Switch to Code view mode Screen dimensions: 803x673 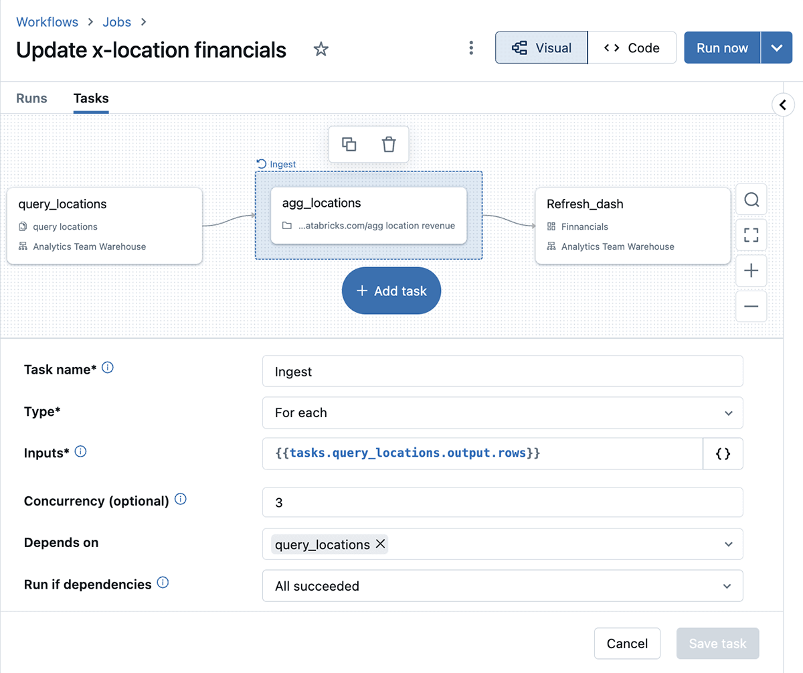tap(632, 48)
